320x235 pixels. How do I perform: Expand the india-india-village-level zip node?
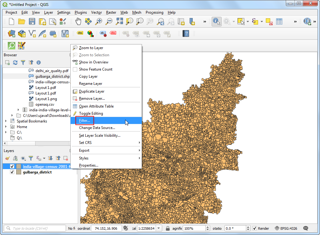pos(18,110)
